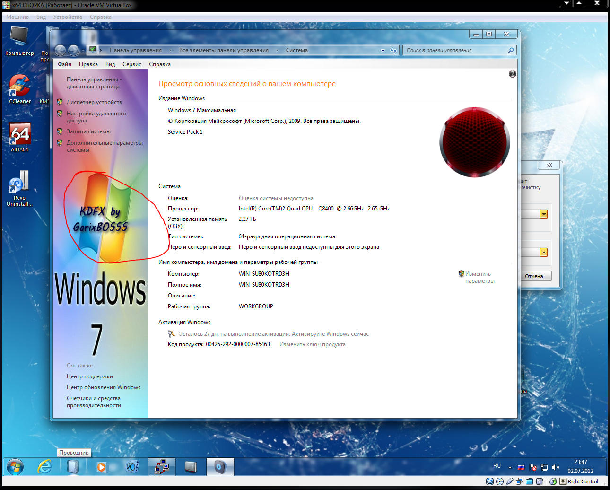Viewport: 610px width, 490px height.
Task: Open the Вид menu in System window
Action: (110, 64)
